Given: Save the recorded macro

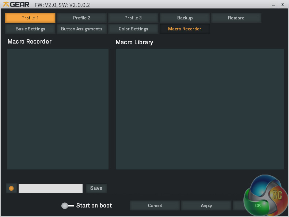Looking at the screenshot, I should pos(96,188).
